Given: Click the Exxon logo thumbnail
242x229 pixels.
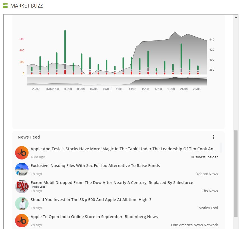Looking at the screenshot, I should tap(22, 187).
